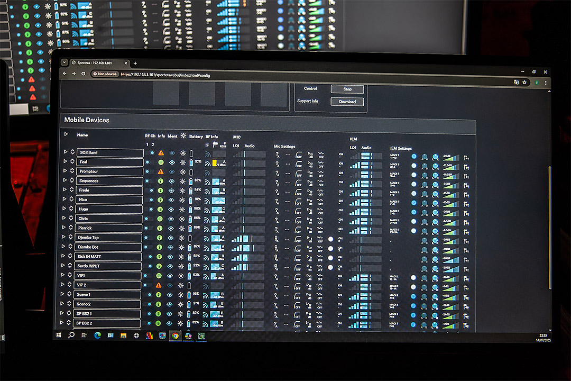Toggle the Ident eye for Sceno 1
Image resolution: width=571 pixels, height=381 pixels.
[172, 294]
